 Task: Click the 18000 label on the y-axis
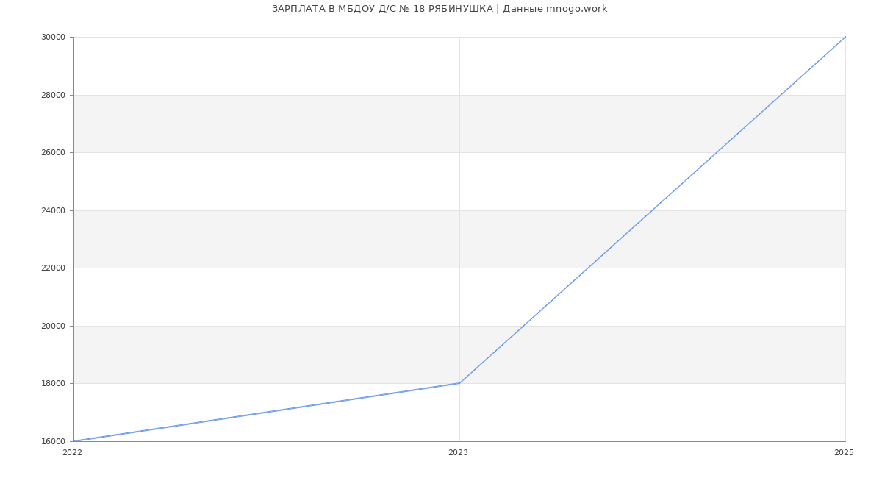[x=53, y=384]
